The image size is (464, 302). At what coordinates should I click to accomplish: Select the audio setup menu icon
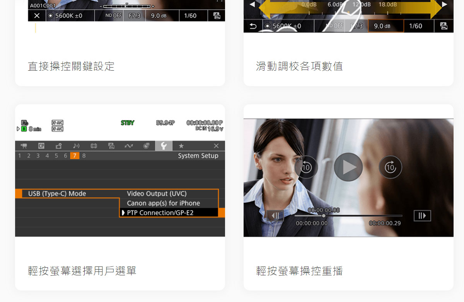coord(76,146)
